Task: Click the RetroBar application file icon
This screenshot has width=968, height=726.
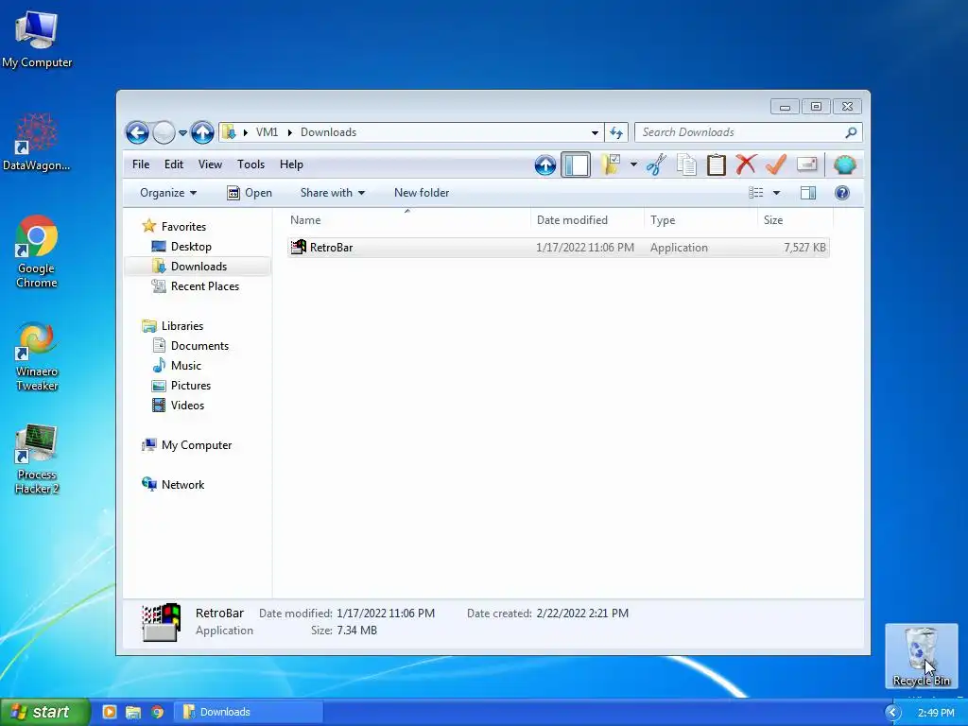Action: 298,247
